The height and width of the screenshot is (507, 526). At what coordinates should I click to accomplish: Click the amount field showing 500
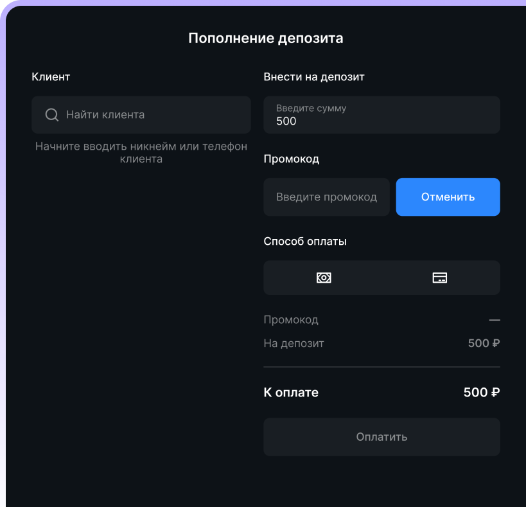(381, 114)
